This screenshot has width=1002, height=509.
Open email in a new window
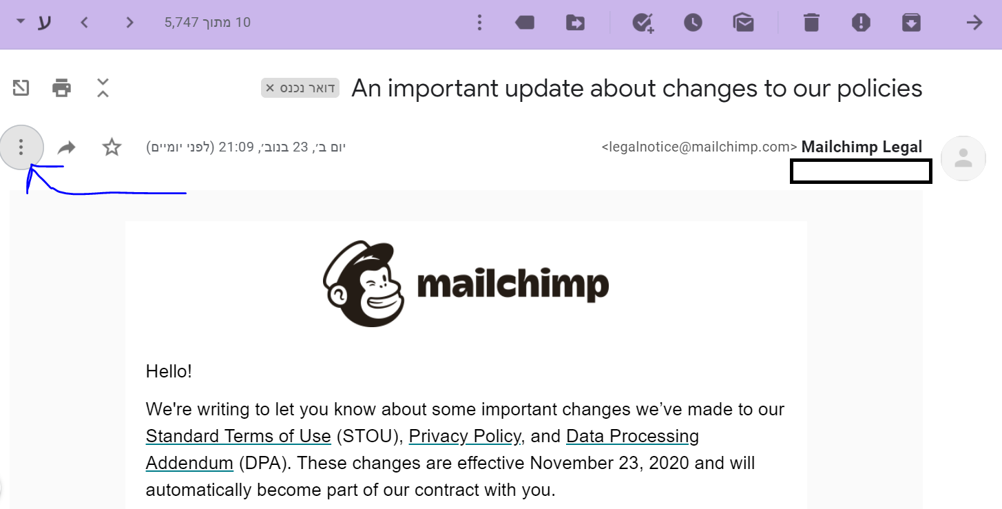[x=21, y=87]
